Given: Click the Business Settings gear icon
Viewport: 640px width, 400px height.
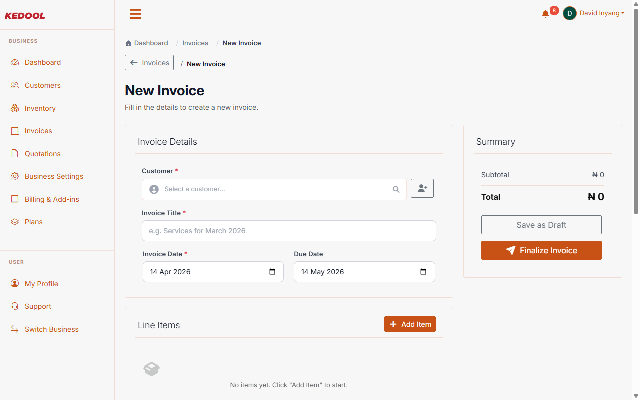Looking at the screenshot, I should click(x=15, y=176).
